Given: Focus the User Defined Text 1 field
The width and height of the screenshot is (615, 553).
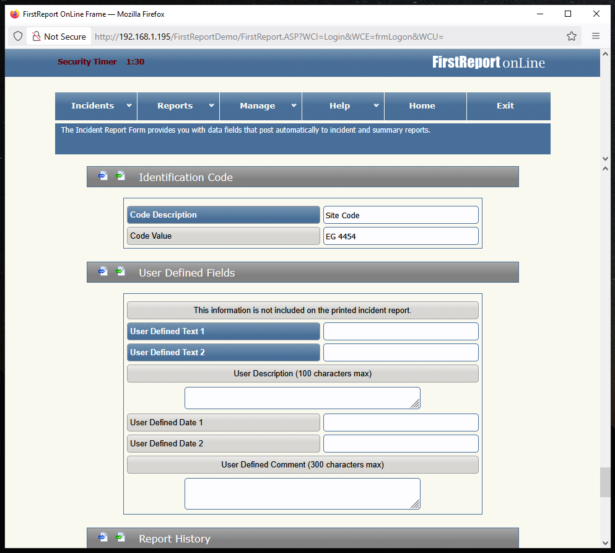Looking at the screenshot, I should coord(401,332).
